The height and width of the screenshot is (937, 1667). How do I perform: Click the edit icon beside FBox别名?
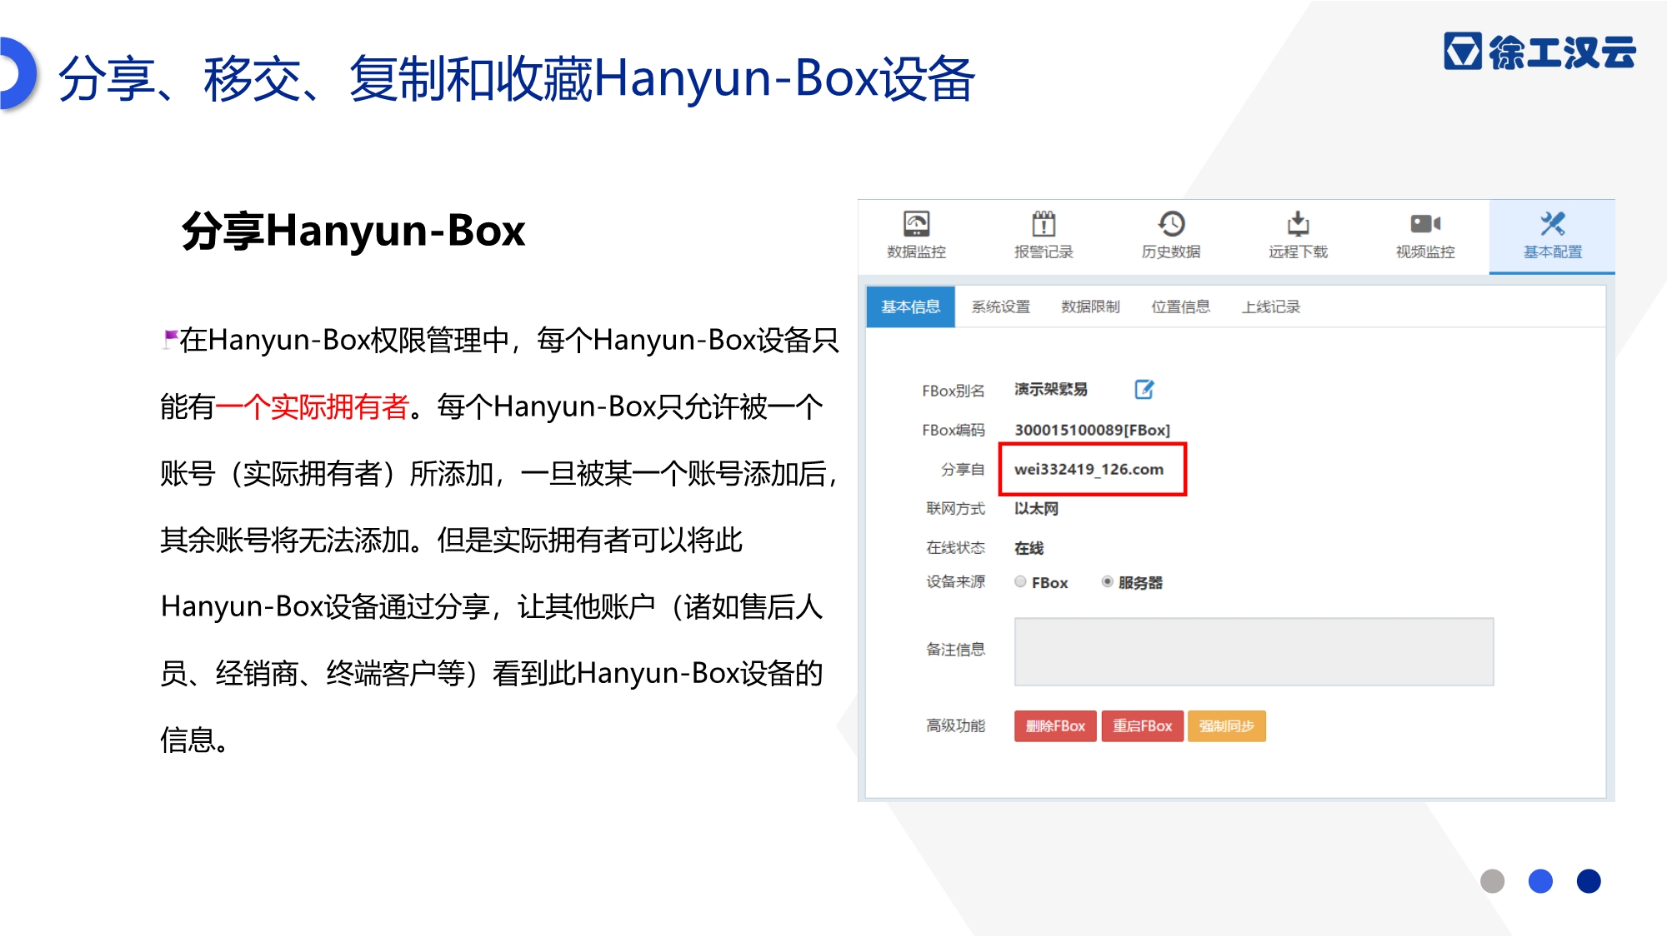[1144, 389]
